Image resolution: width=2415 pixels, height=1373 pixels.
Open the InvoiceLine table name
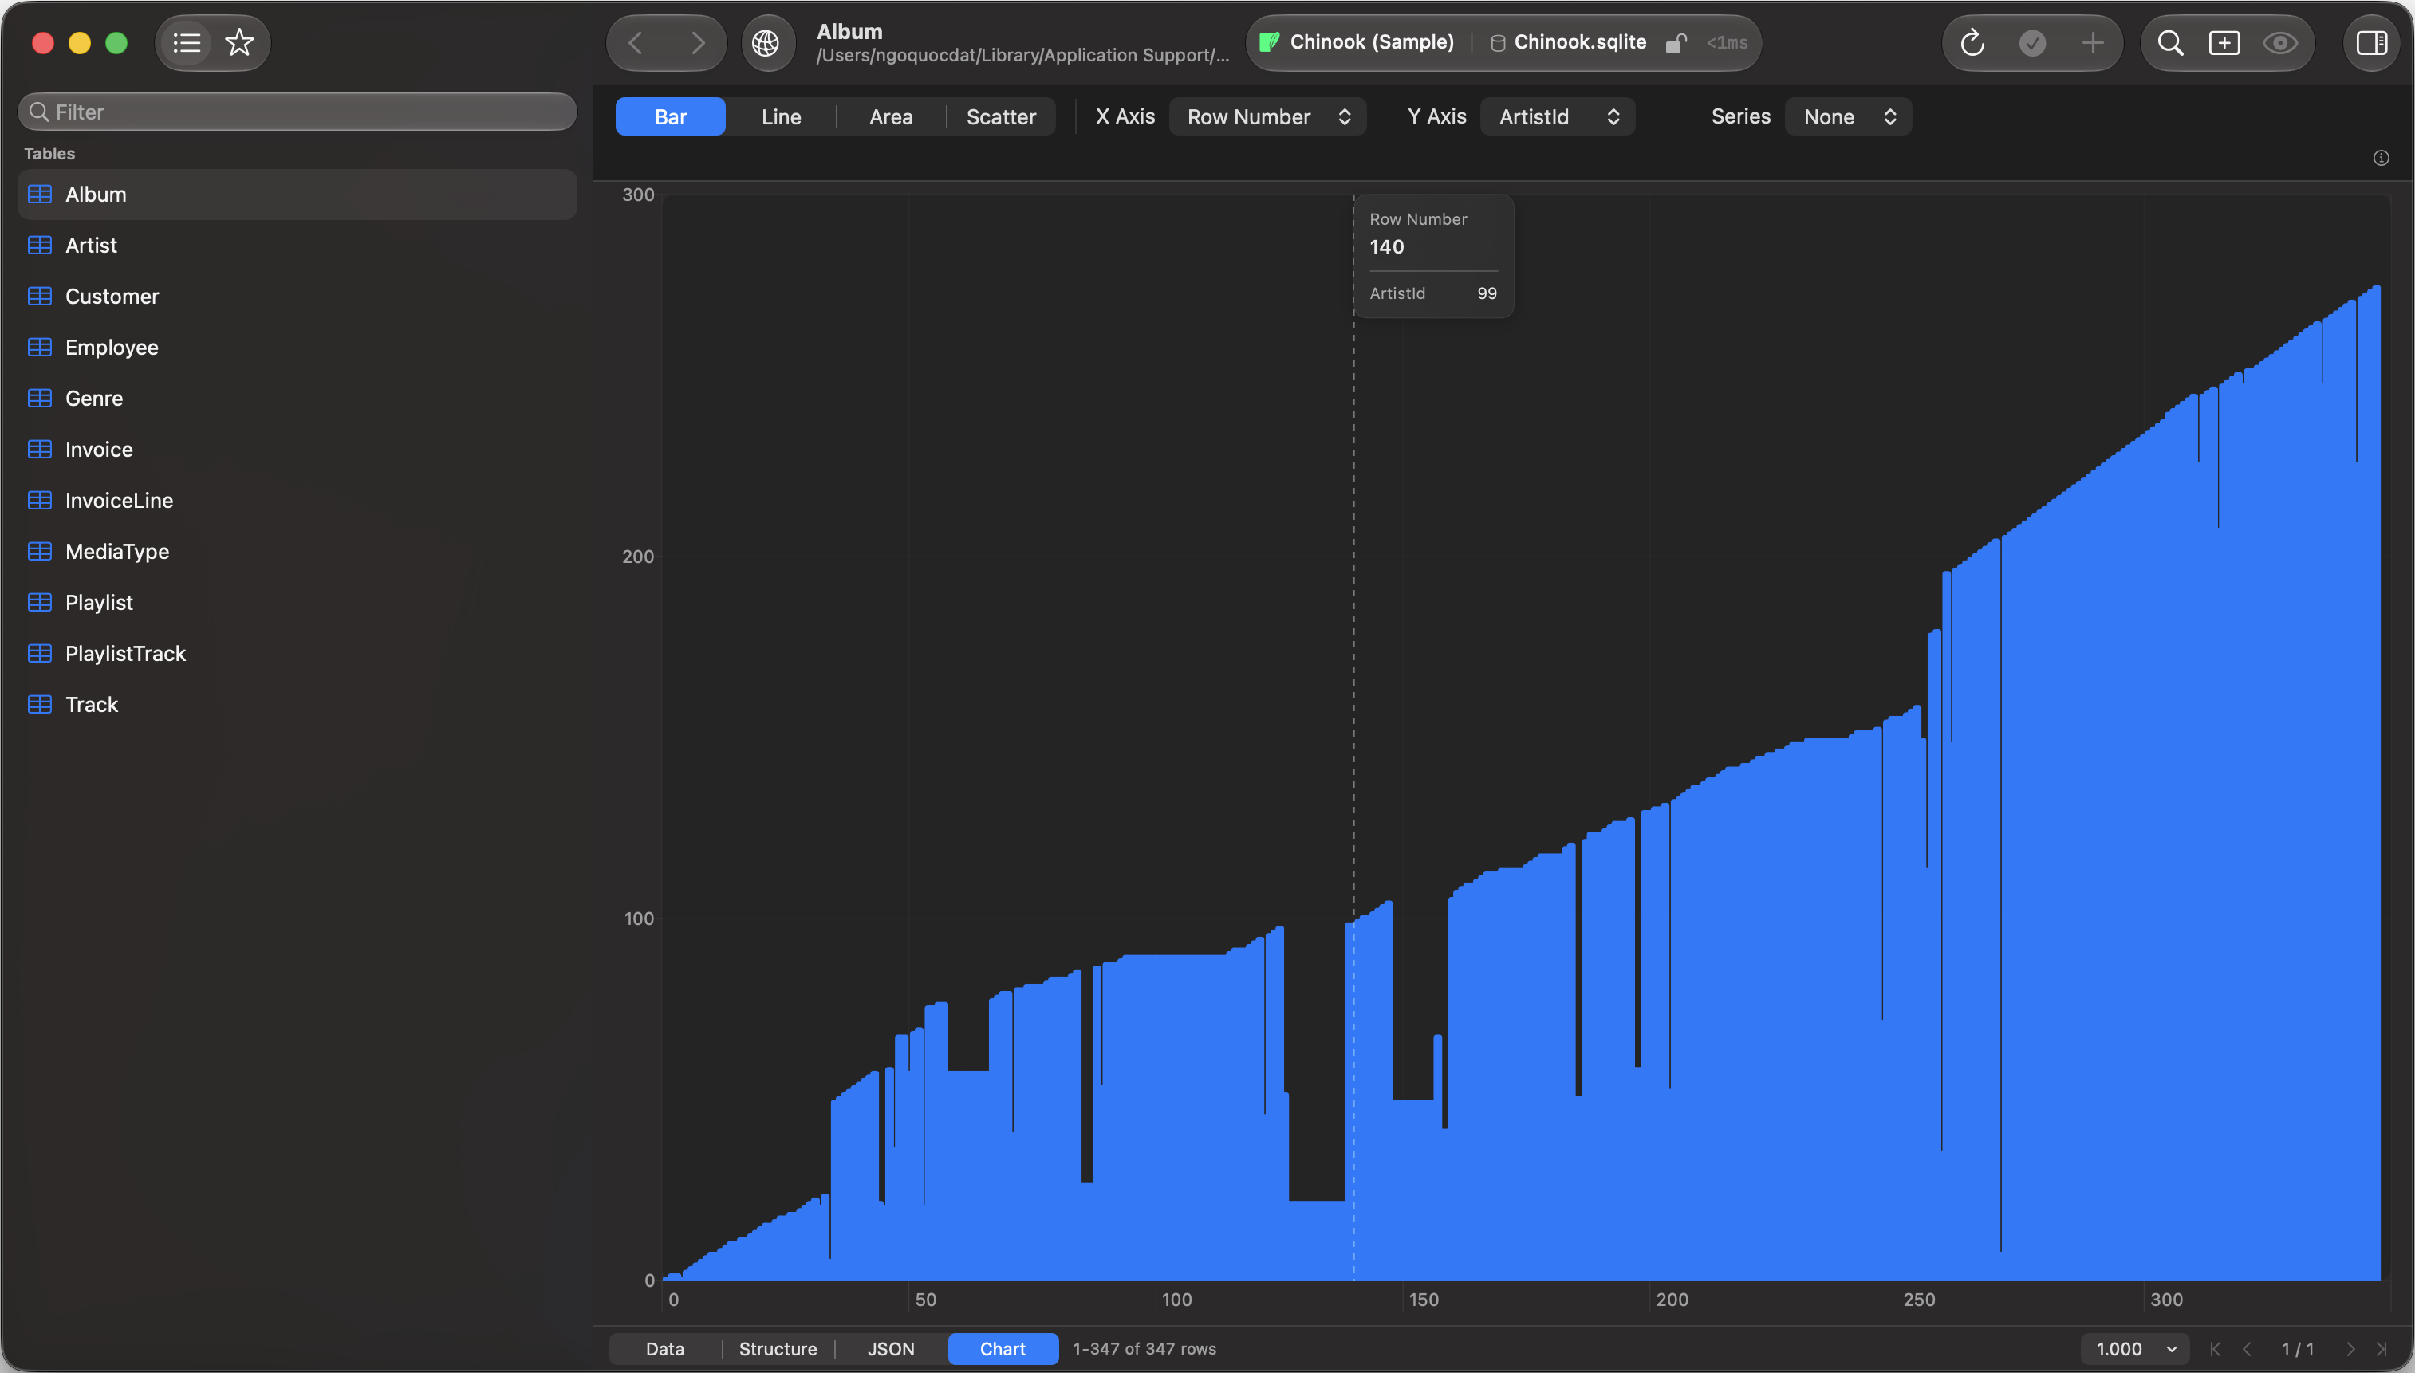(x=119, y=500)
